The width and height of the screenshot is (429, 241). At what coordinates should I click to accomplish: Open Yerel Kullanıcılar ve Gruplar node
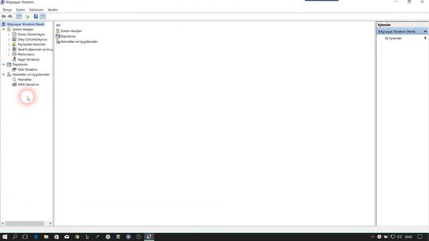tap(35, 50)
